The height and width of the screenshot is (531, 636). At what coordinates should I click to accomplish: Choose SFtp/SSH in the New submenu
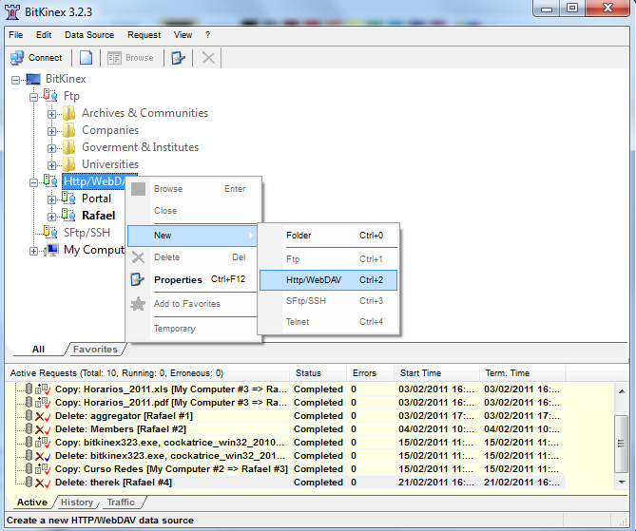click(x=328, y=301)
